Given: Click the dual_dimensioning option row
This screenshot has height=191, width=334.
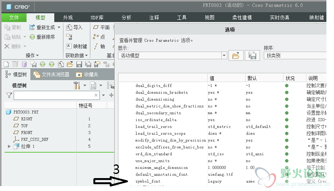Looking at the screenshot, I should pyautogui.click(x=222, y=99).
